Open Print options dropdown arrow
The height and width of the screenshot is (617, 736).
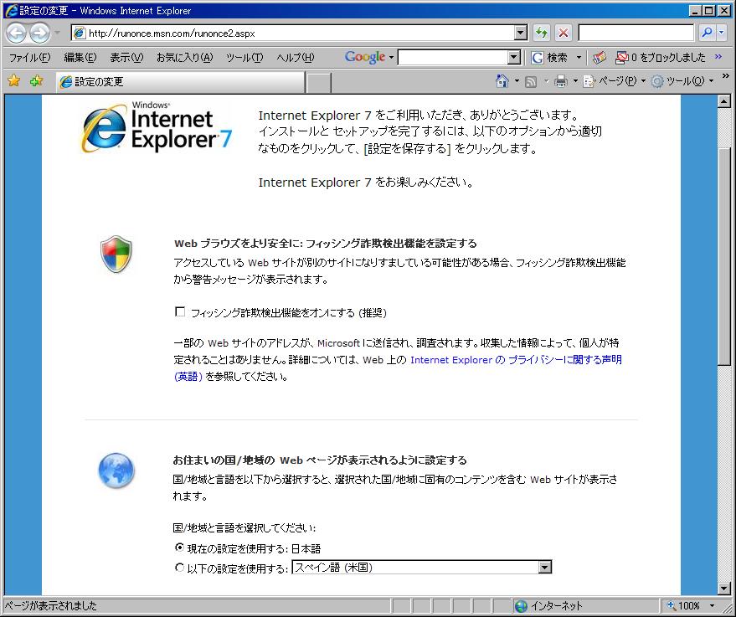click(575, 81)
